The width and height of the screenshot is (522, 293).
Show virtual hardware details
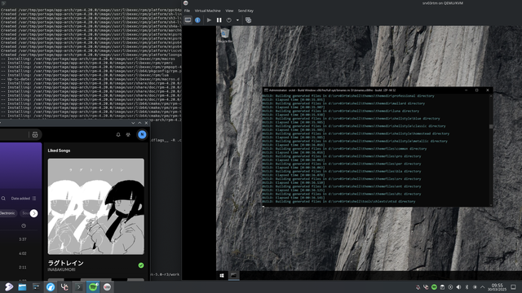[x=197, y=20]
